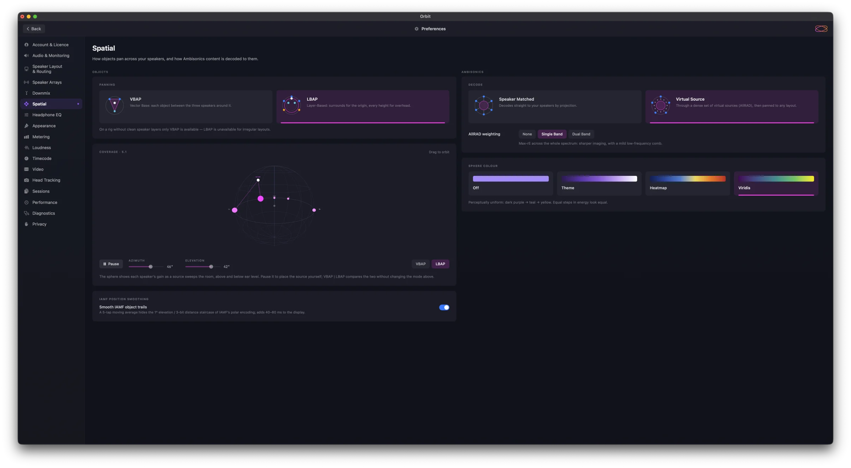
Task: Choose Virtual Source decode option
Action: [732, 106]
